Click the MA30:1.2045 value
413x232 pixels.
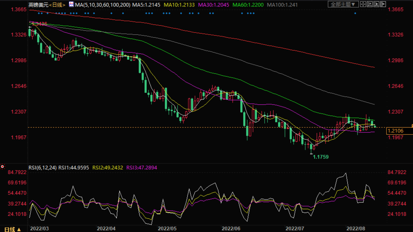214,5
